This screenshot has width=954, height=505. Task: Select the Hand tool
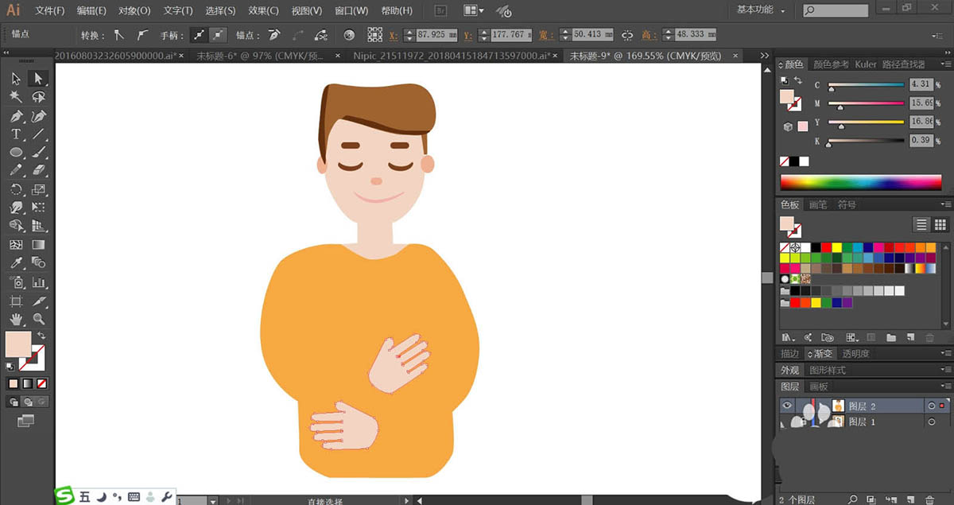[x=16, y=319]
